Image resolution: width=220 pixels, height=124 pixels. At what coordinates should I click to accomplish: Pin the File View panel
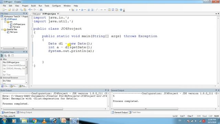(x=24, y=13)
